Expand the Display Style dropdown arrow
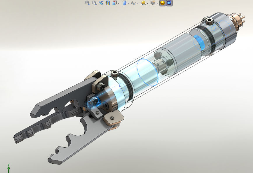This screenshot has height=173, width=253. (128, 3)
